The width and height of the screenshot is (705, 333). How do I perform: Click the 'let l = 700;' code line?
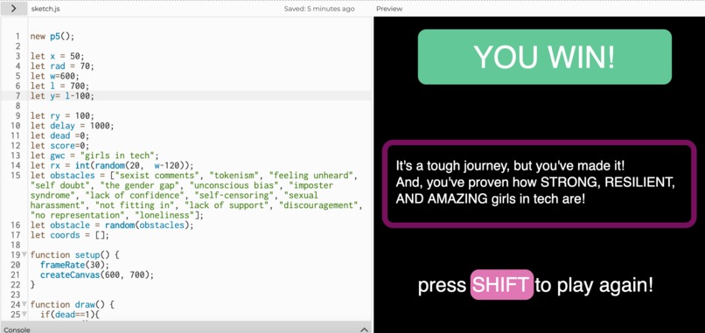59,86
